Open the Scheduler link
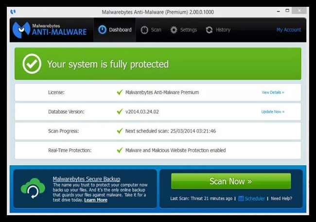This screenshot has width=316, height=222. coord(255,198)
